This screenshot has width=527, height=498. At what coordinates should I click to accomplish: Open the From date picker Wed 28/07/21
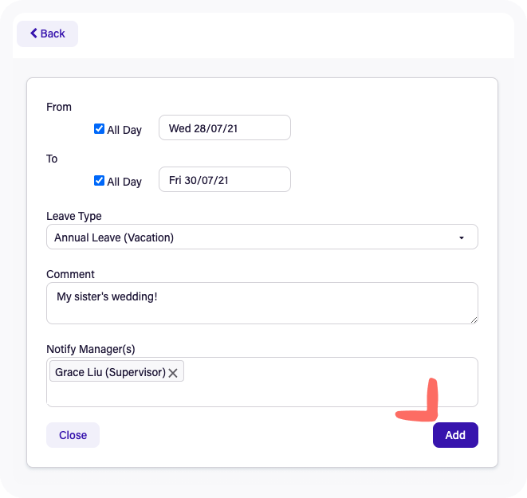225,127
